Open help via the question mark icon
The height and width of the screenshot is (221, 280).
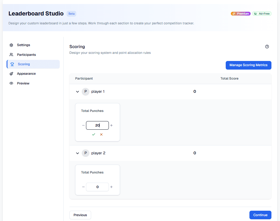267,46
